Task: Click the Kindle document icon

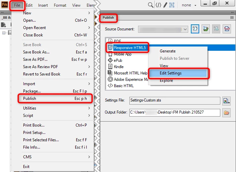Action: pyautogui.click(x=110, y=66)
